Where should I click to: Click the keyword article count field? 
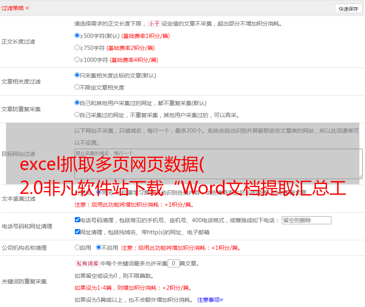point(173,263)
